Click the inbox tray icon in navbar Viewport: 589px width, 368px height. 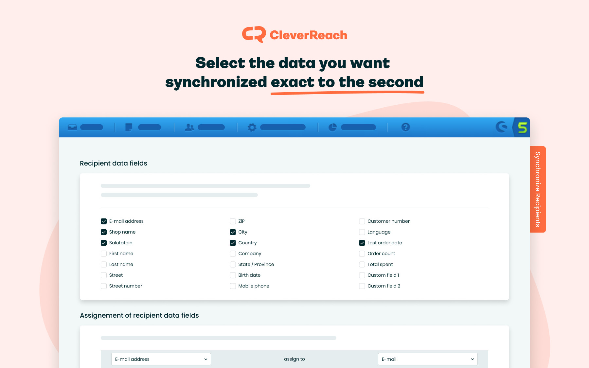pos(72,127)
